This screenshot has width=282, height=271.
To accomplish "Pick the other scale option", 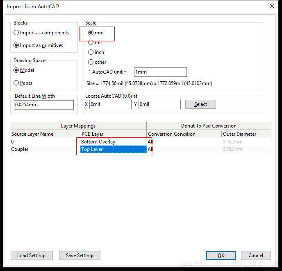I will (91, 62).
